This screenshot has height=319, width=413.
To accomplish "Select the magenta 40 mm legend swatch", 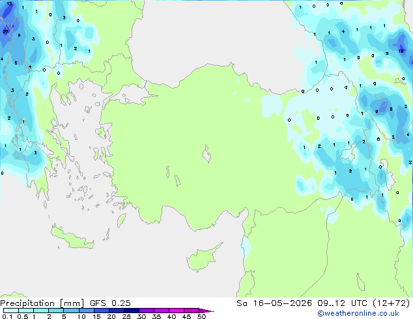I will pyautogui.click(x=177, y=311).
